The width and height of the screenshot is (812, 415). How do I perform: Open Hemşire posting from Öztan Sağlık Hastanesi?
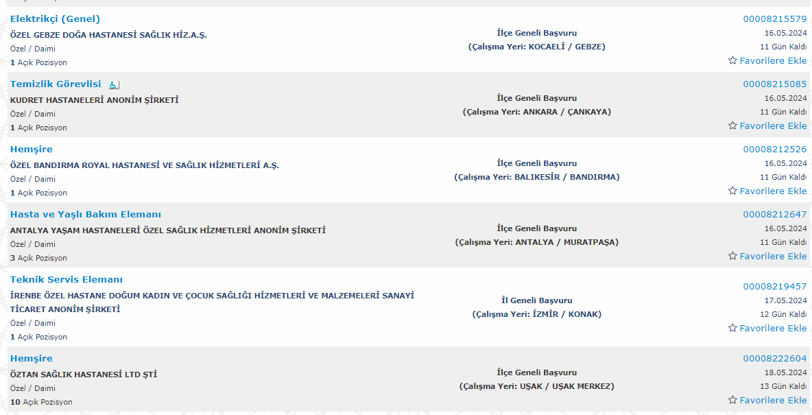point(31,358)
